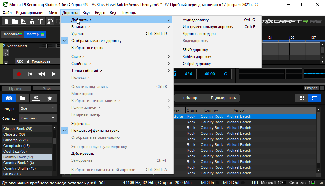Image resolution: width=325 pixels, height=186 pixels.
Task: Create a new project with the blank page icon
Action: pos(6,21)
